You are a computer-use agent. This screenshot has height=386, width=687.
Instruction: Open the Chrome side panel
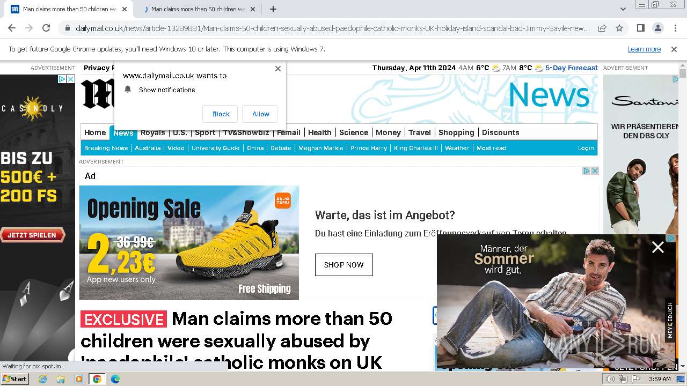[x=640, y=28]
